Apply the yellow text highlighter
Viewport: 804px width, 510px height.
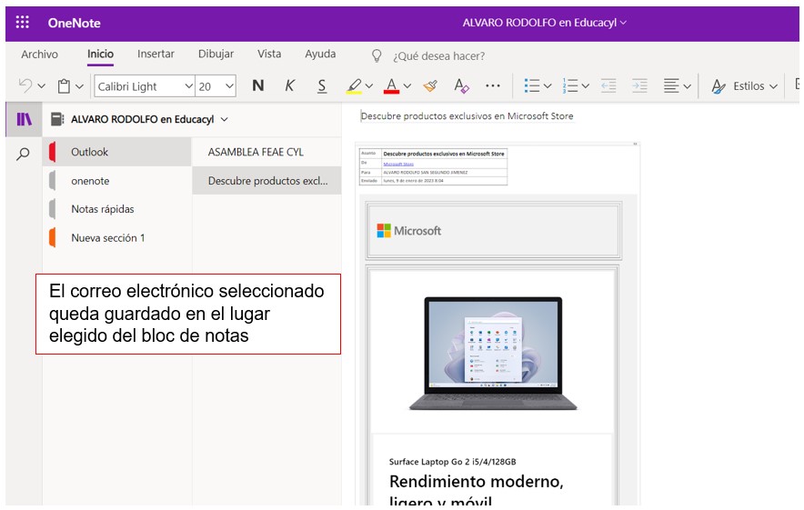[354, 86]
